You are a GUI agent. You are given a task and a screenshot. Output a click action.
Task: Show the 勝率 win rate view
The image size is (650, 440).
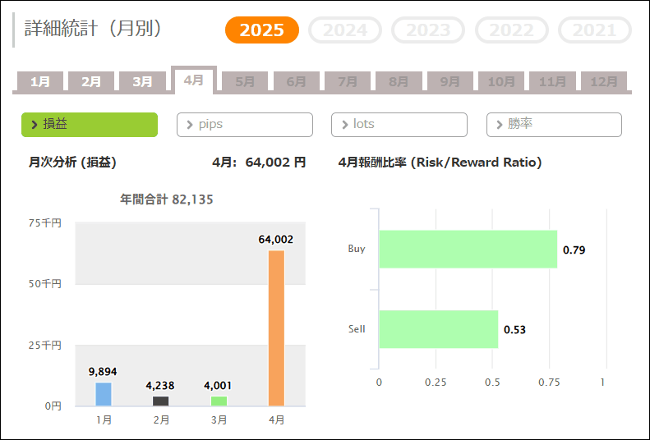click(554, 125)
